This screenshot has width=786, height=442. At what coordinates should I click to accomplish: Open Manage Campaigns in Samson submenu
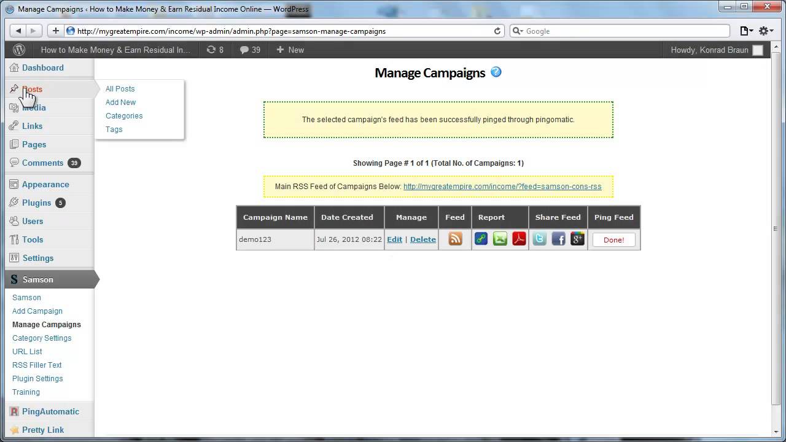tap(47, 325)
